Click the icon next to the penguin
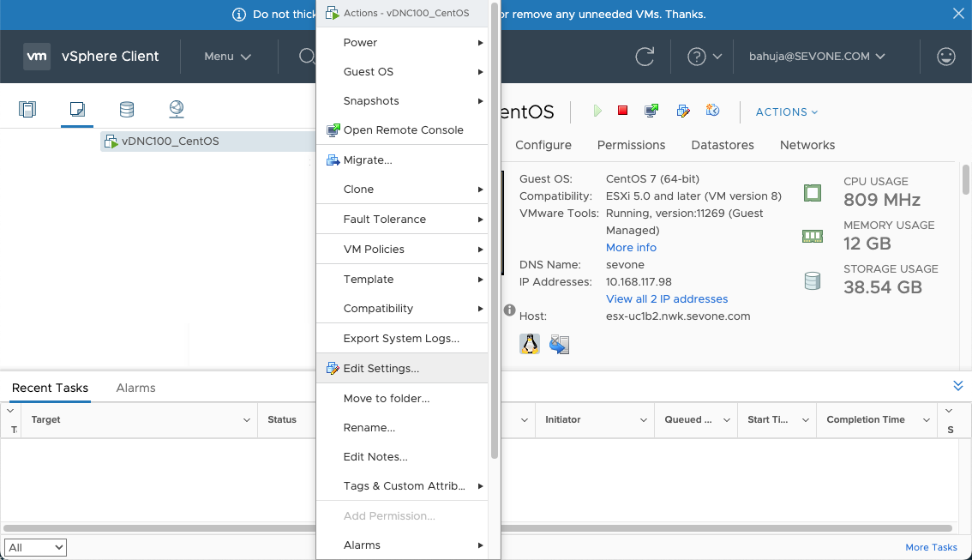The height and width of the screenshot is (560, 972). tap(559, 344)
